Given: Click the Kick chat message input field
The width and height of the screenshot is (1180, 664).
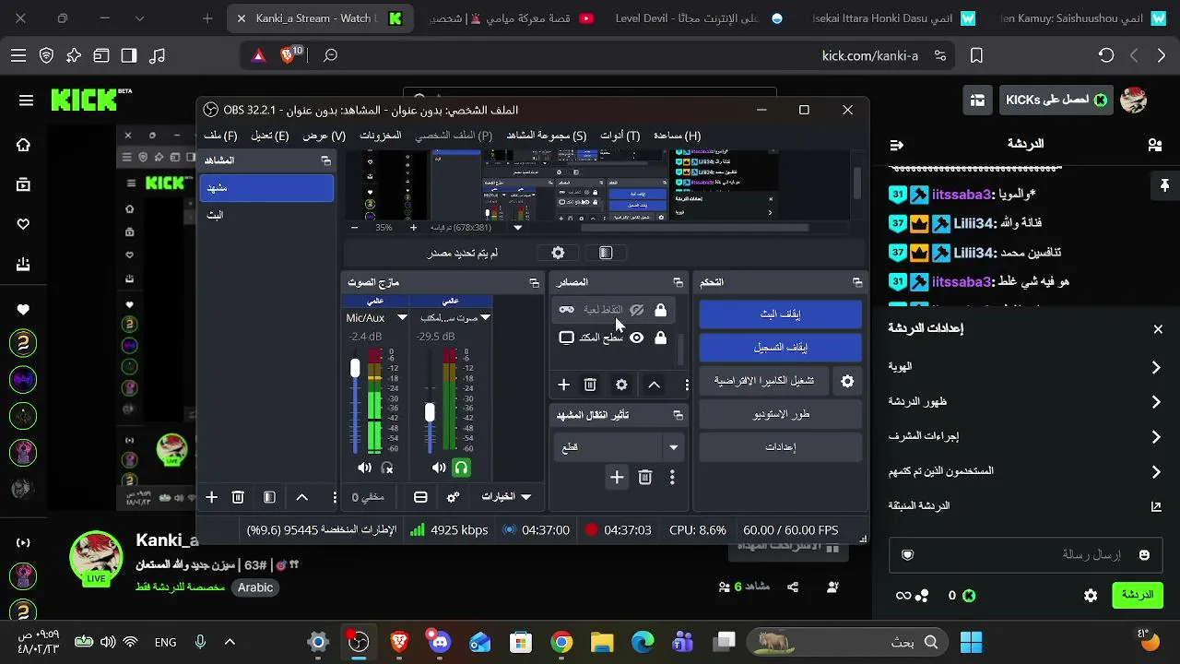Looking at the screenshot, I should [1025, 554].
